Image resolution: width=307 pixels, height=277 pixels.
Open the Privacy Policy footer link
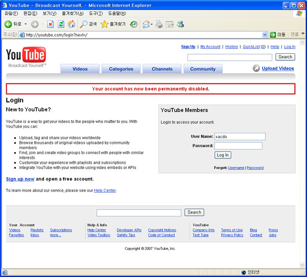pos(232,235)
